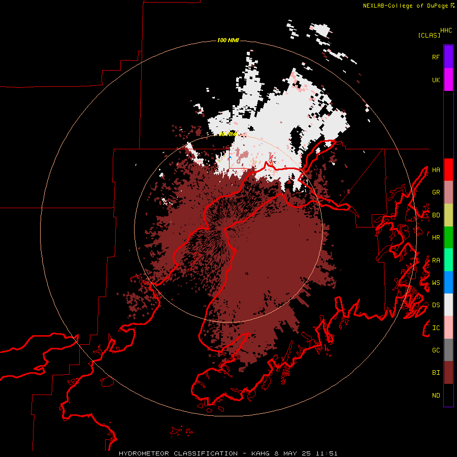
Task: Select the GC gray legend swatch
Action: 448,350
